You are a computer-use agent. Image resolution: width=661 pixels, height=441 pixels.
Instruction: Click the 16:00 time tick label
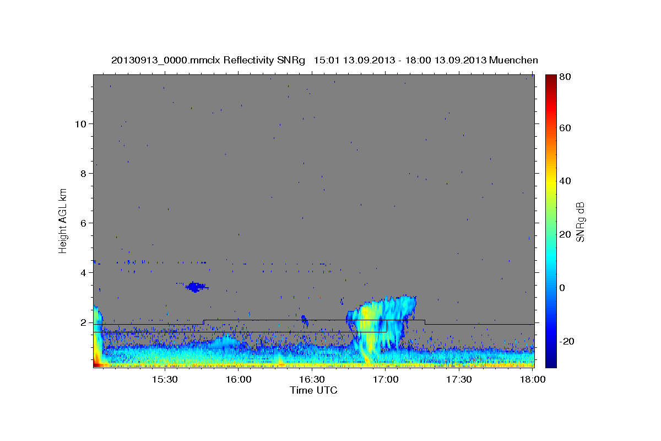[x=239, y=379]
